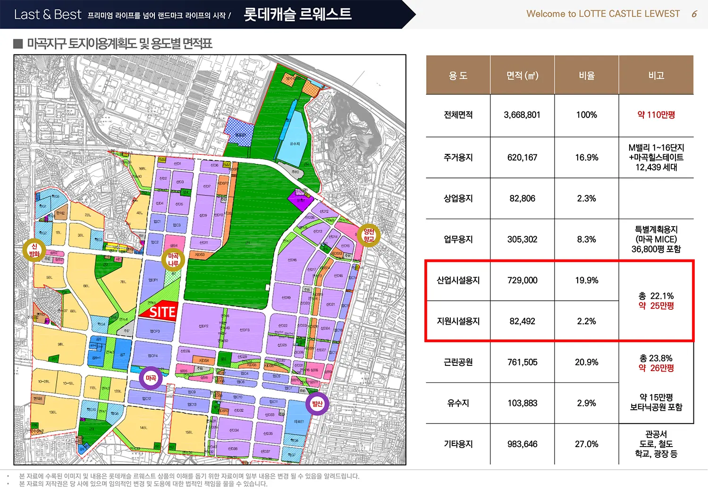
Task: Click the page number 6
Action: 694,14
